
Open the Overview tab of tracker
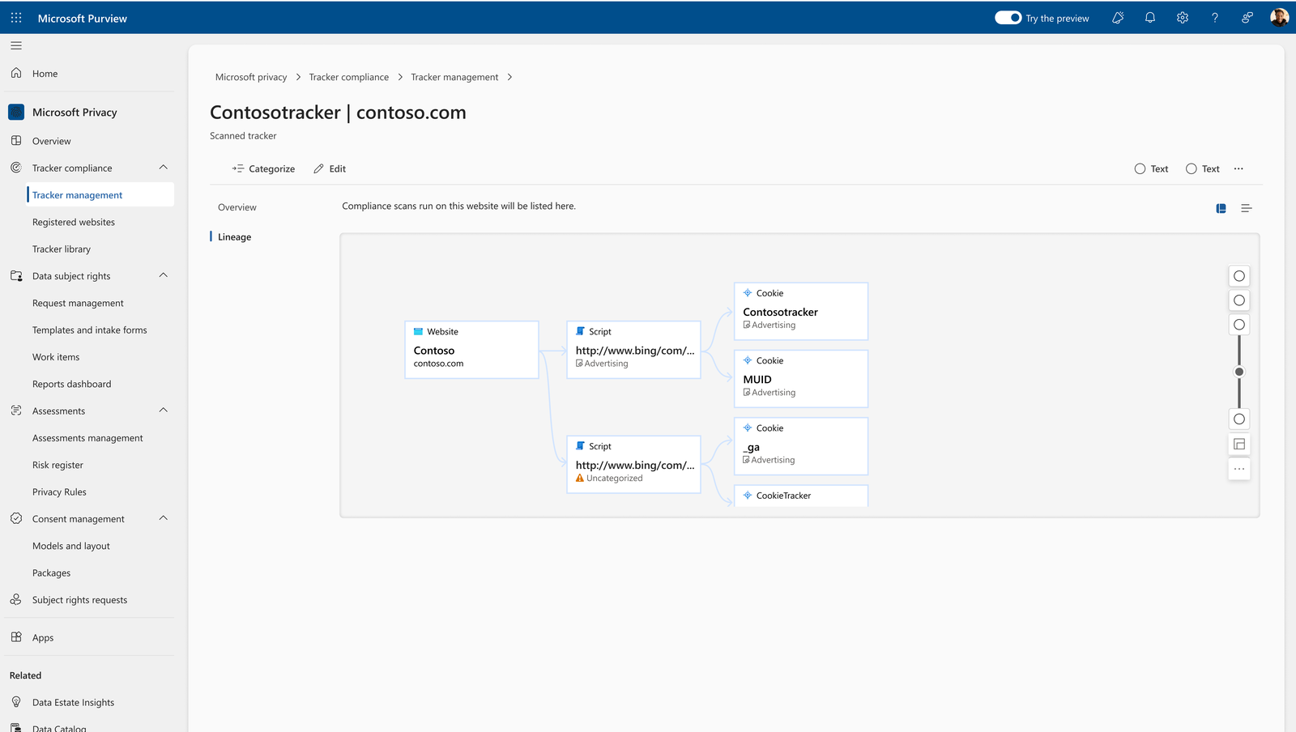click(x=237, y=207)
